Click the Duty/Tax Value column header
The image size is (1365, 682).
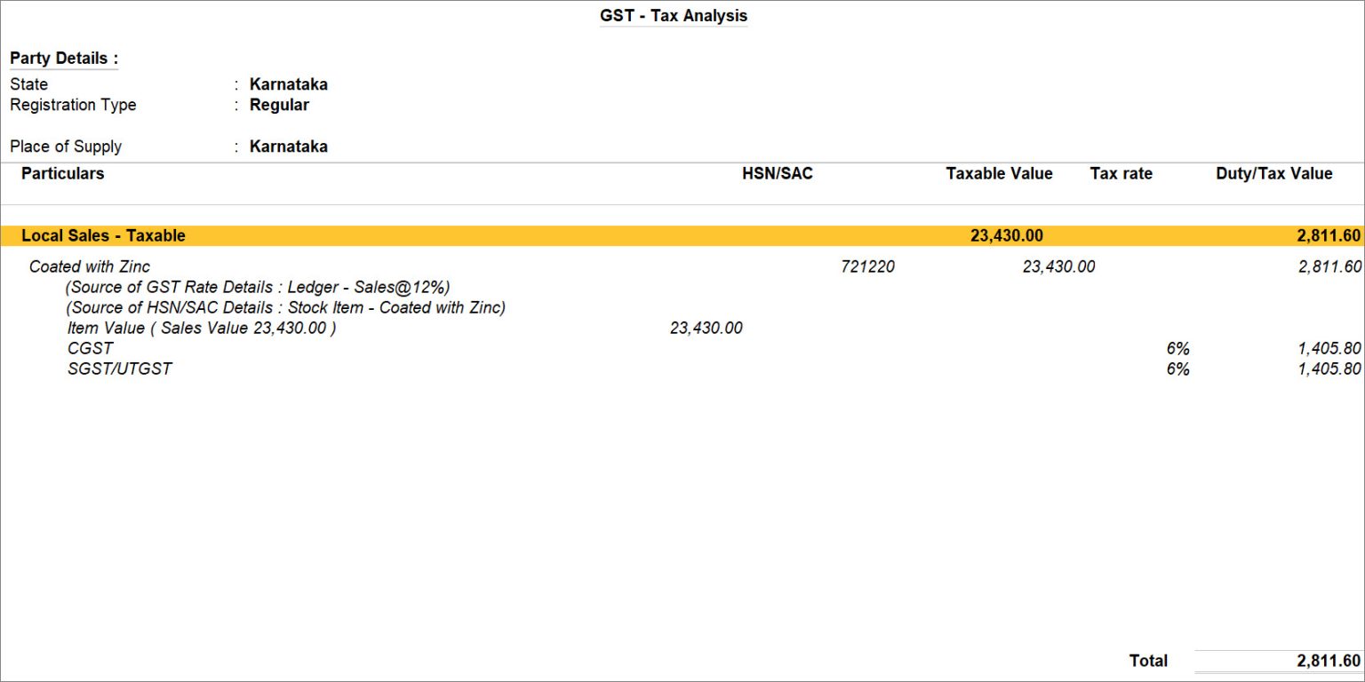click(1274, 173)
